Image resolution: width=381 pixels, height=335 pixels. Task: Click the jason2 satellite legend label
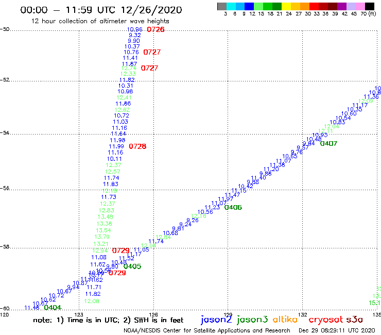(x=216, y=320)
